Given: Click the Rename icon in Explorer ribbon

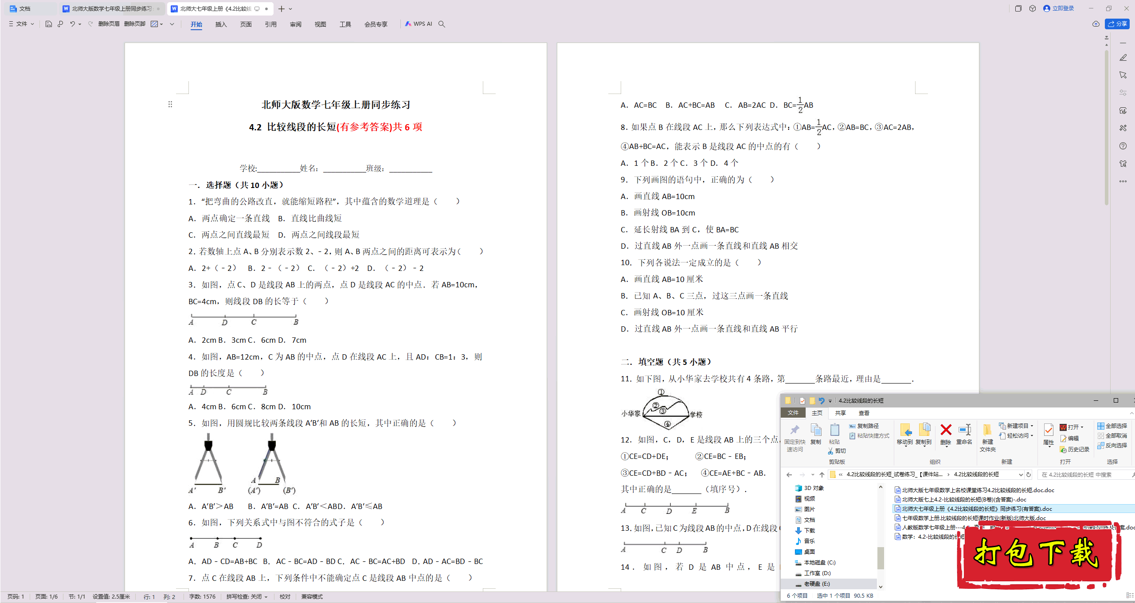Looking at the screenshot, I should (x=964, y=430).
